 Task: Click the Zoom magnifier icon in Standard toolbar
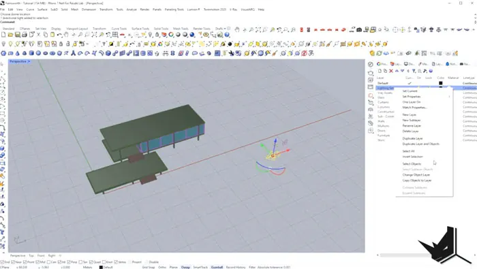(80, 35)
